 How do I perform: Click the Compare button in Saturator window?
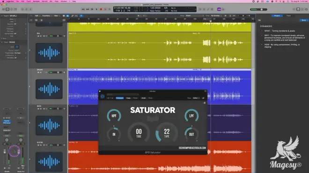(119, 98)
